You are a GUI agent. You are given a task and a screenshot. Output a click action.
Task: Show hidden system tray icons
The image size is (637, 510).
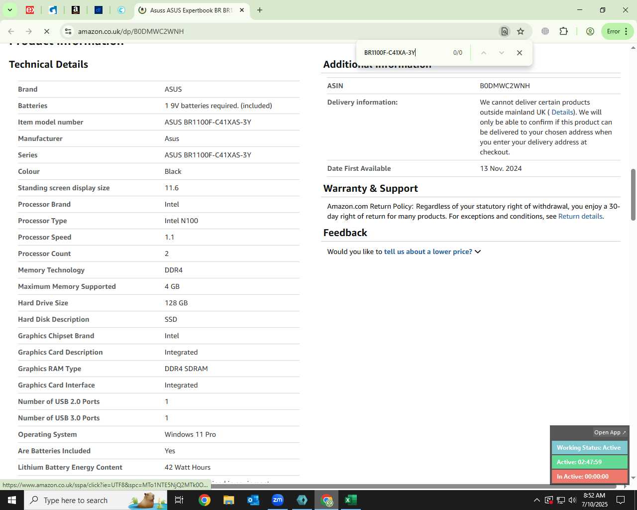(536, 500)
